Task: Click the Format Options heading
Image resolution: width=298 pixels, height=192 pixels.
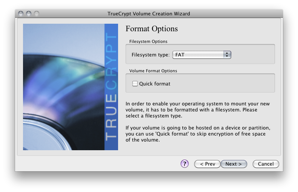Action: point(152,29)
